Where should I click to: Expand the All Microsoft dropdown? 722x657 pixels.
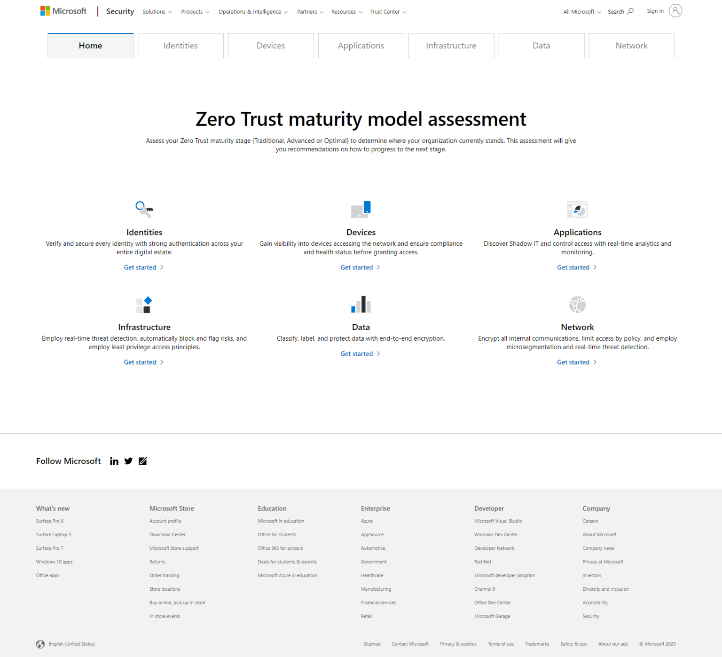click(581, 12)
